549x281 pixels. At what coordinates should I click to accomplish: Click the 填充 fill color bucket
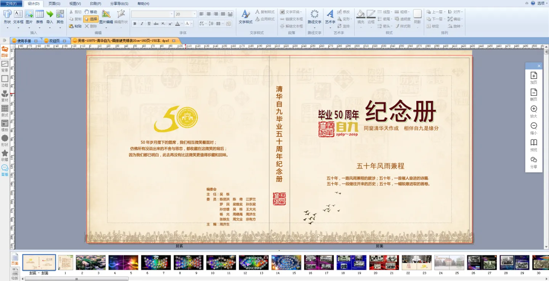[361, 14]
